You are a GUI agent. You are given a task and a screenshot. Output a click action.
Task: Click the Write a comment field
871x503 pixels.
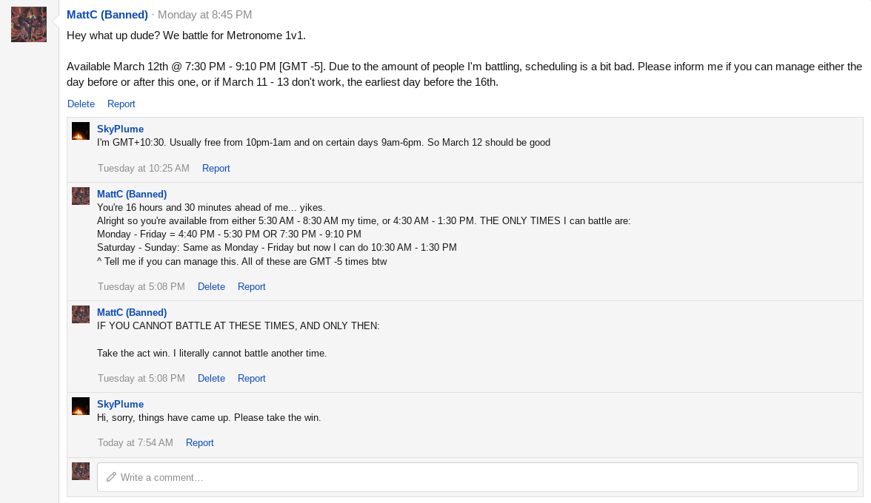(478, 477)
